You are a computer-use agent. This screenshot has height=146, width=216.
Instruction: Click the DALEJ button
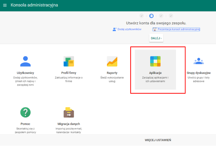(156, 38)
